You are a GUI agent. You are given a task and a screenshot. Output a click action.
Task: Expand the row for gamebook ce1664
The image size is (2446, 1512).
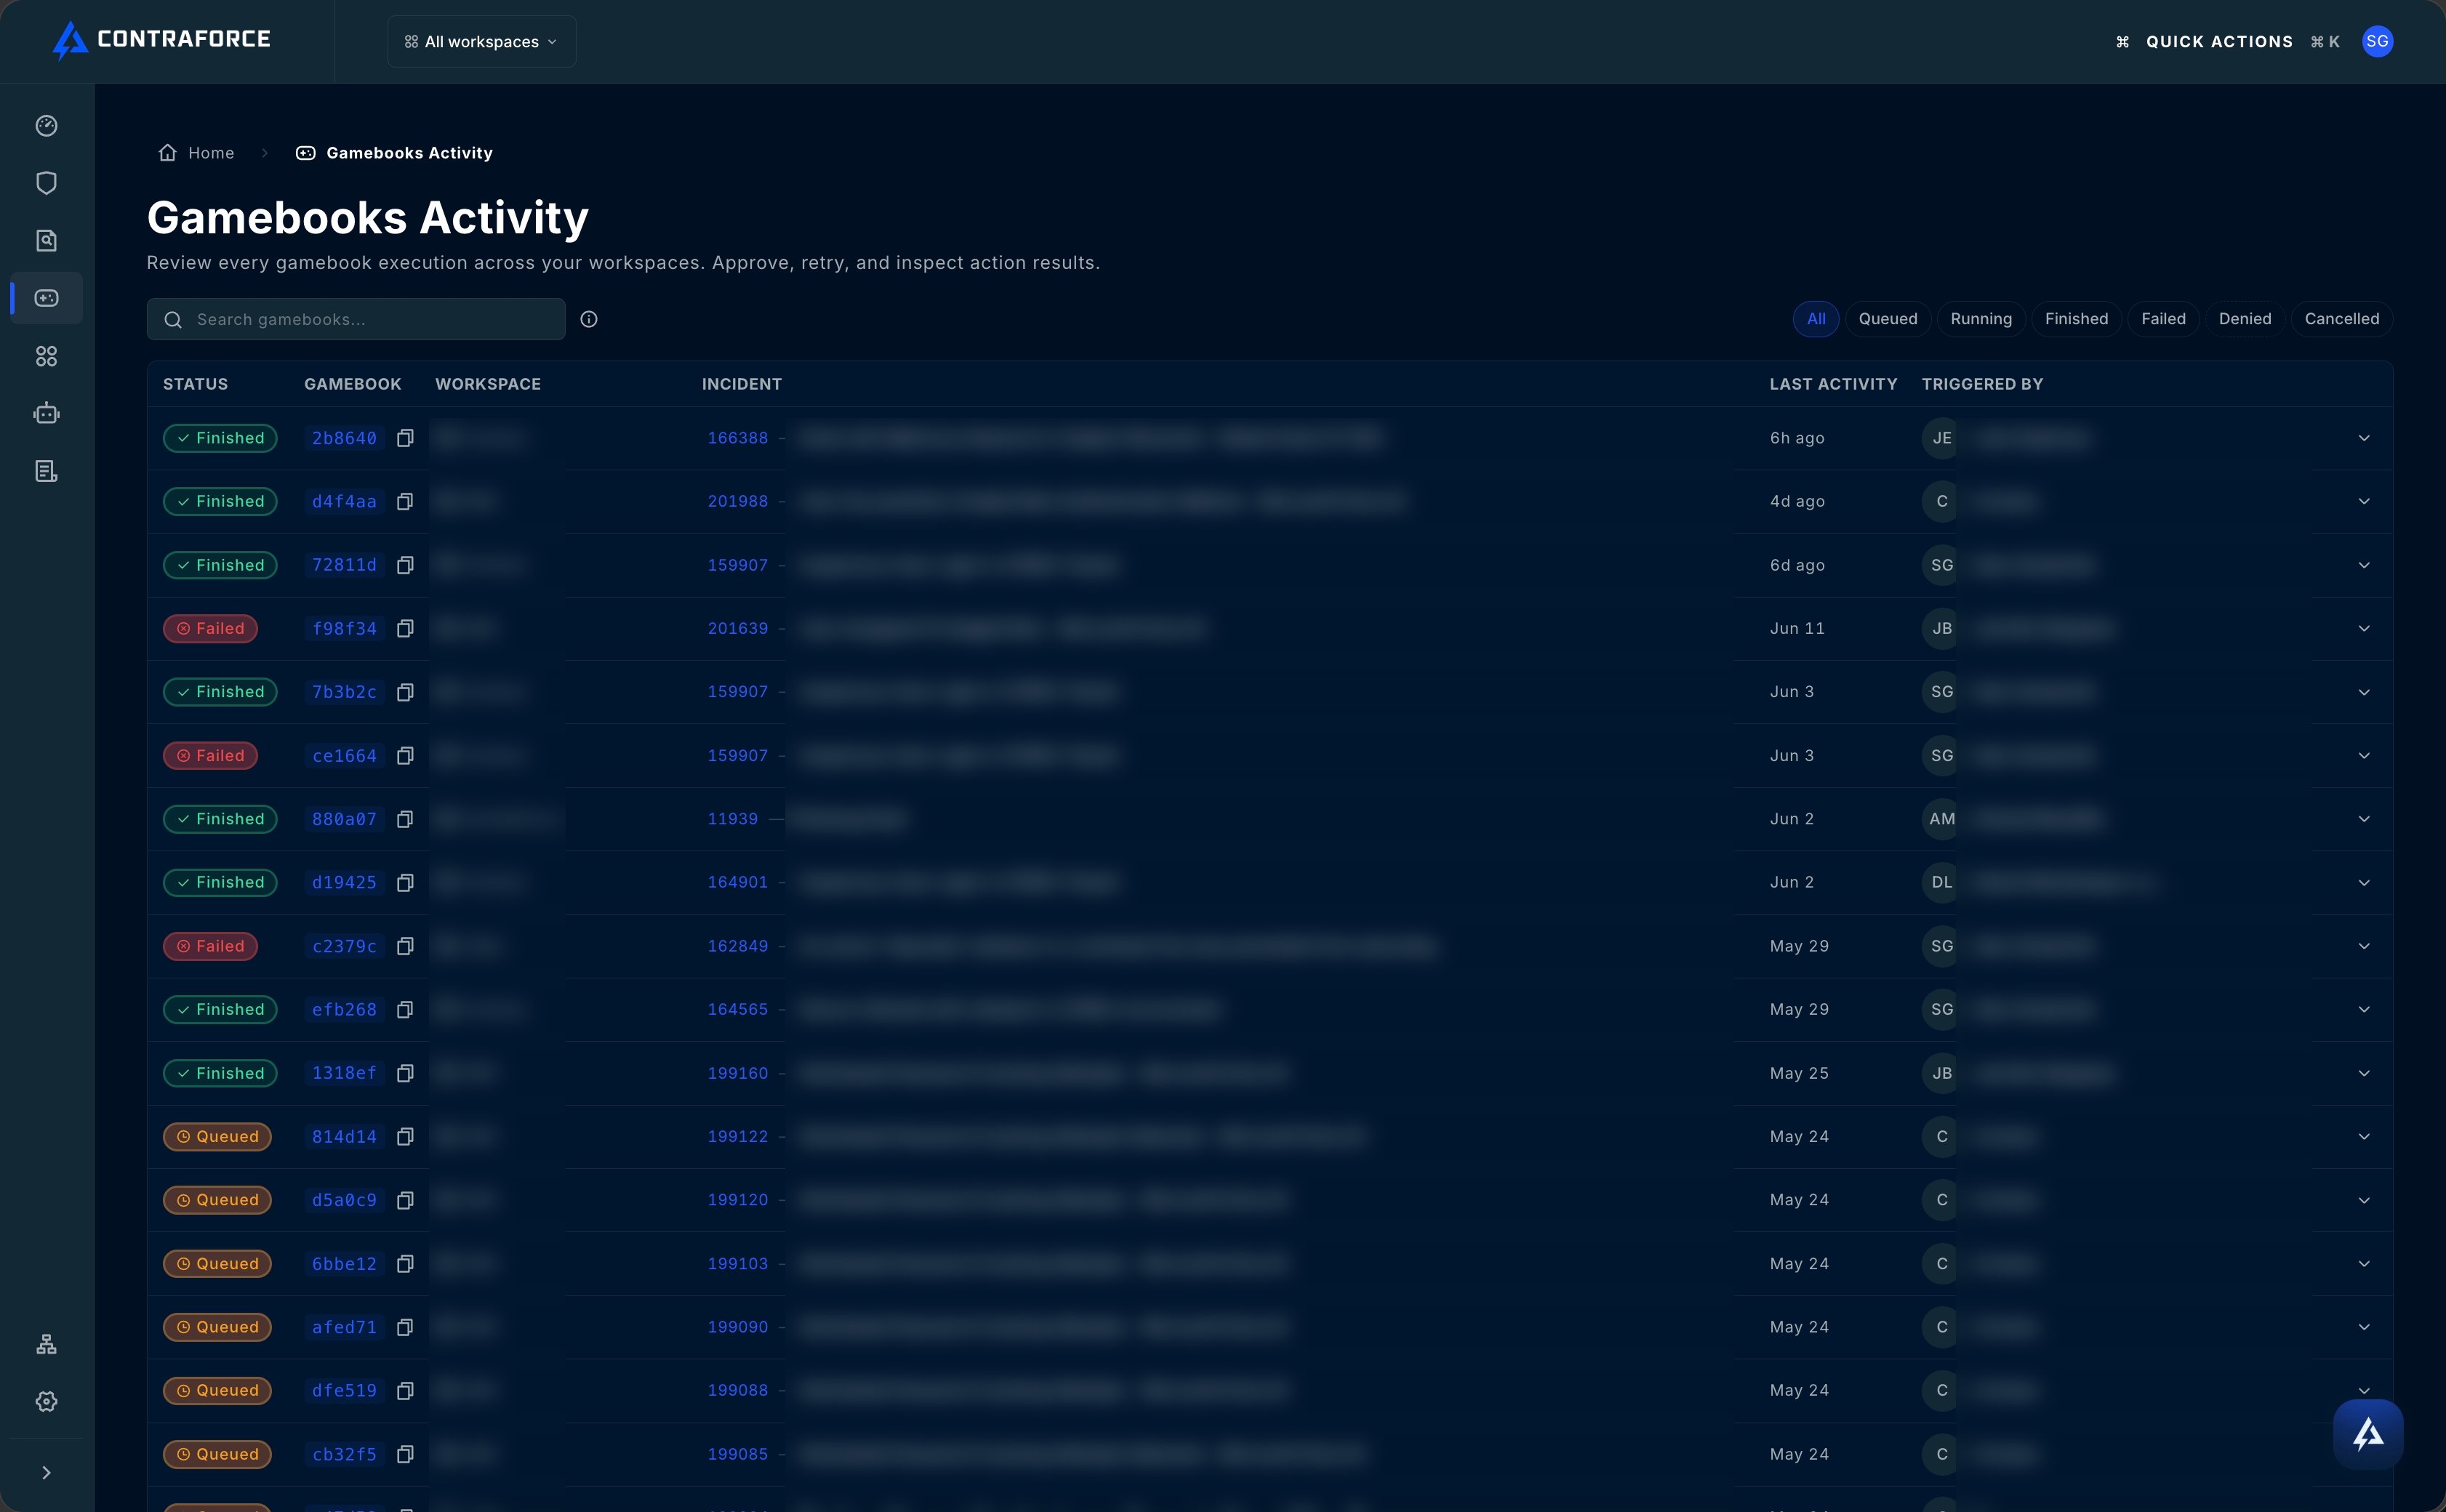point(2364,756)
